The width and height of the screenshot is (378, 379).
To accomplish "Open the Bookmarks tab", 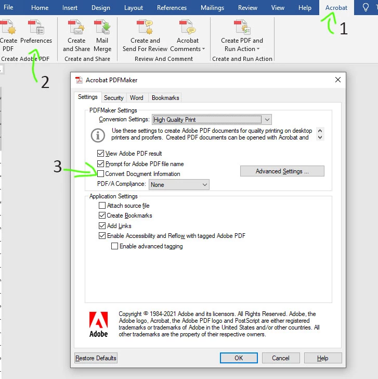I will click(x=165, y=98).
